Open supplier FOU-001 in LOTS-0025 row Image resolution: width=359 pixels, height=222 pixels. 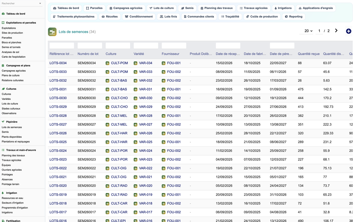[174, 142]
